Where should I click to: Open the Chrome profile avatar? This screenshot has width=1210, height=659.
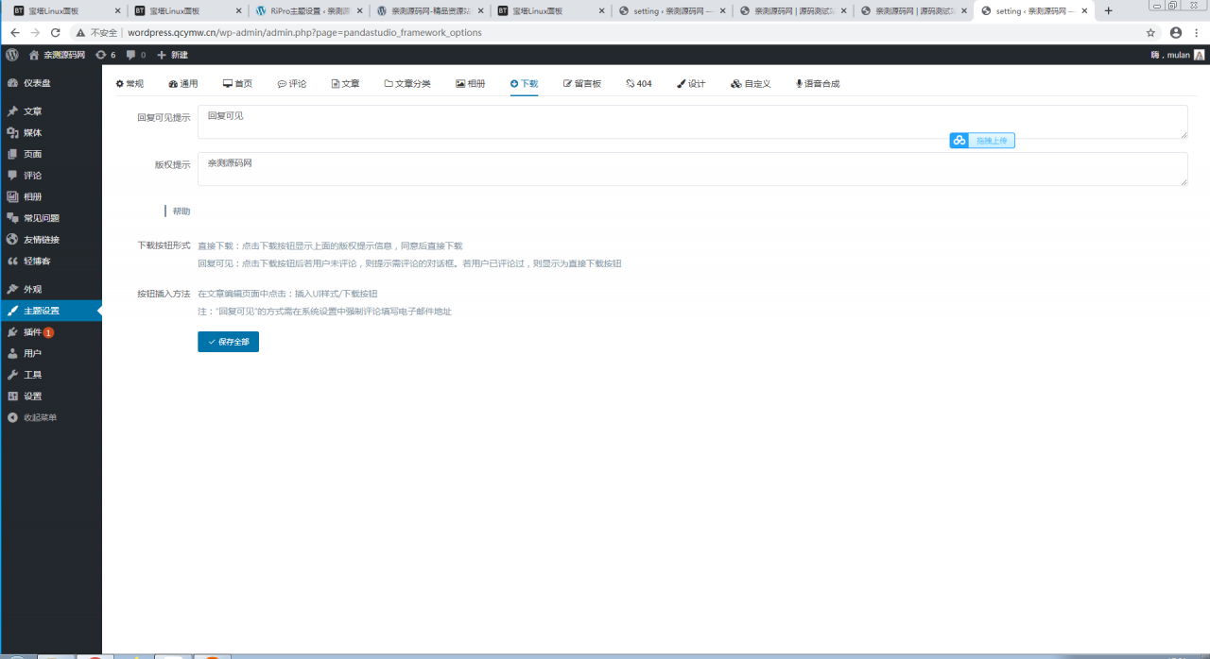(1176, 32)
